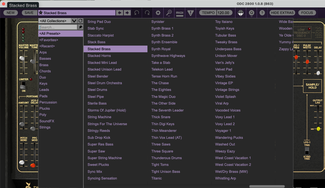
Task: Click the preset search field
Action: pyautogui.click(x=58, y=27)
